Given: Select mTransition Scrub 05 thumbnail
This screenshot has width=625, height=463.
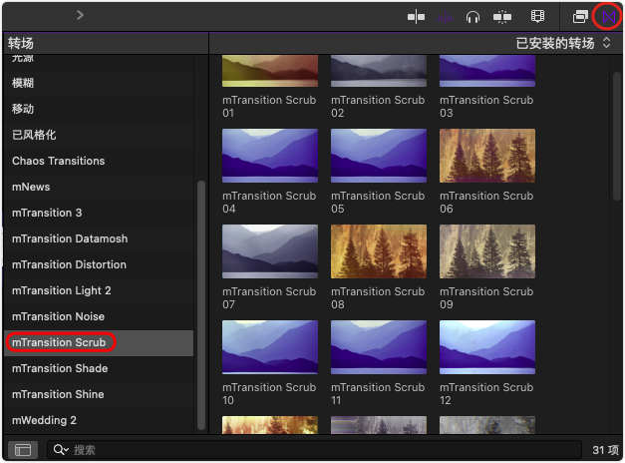Looking at the screenshot, I should click(379, 156).
